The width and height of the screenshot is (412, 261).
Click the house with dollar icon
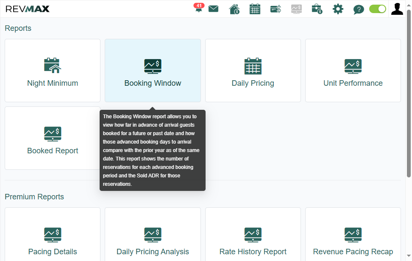[234, 9]
